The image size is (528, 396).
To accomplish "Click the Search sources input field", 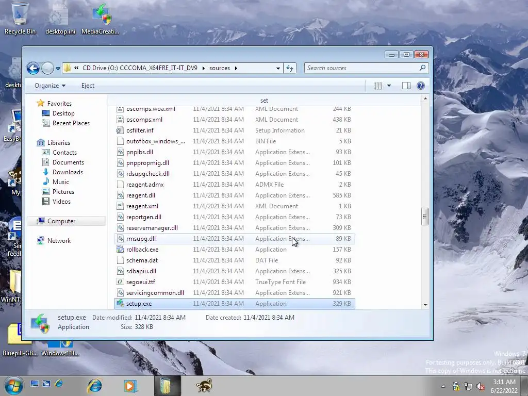I will (x=361, y=68).
